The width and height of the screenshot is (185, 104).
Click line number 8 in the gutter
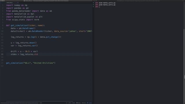3,25
